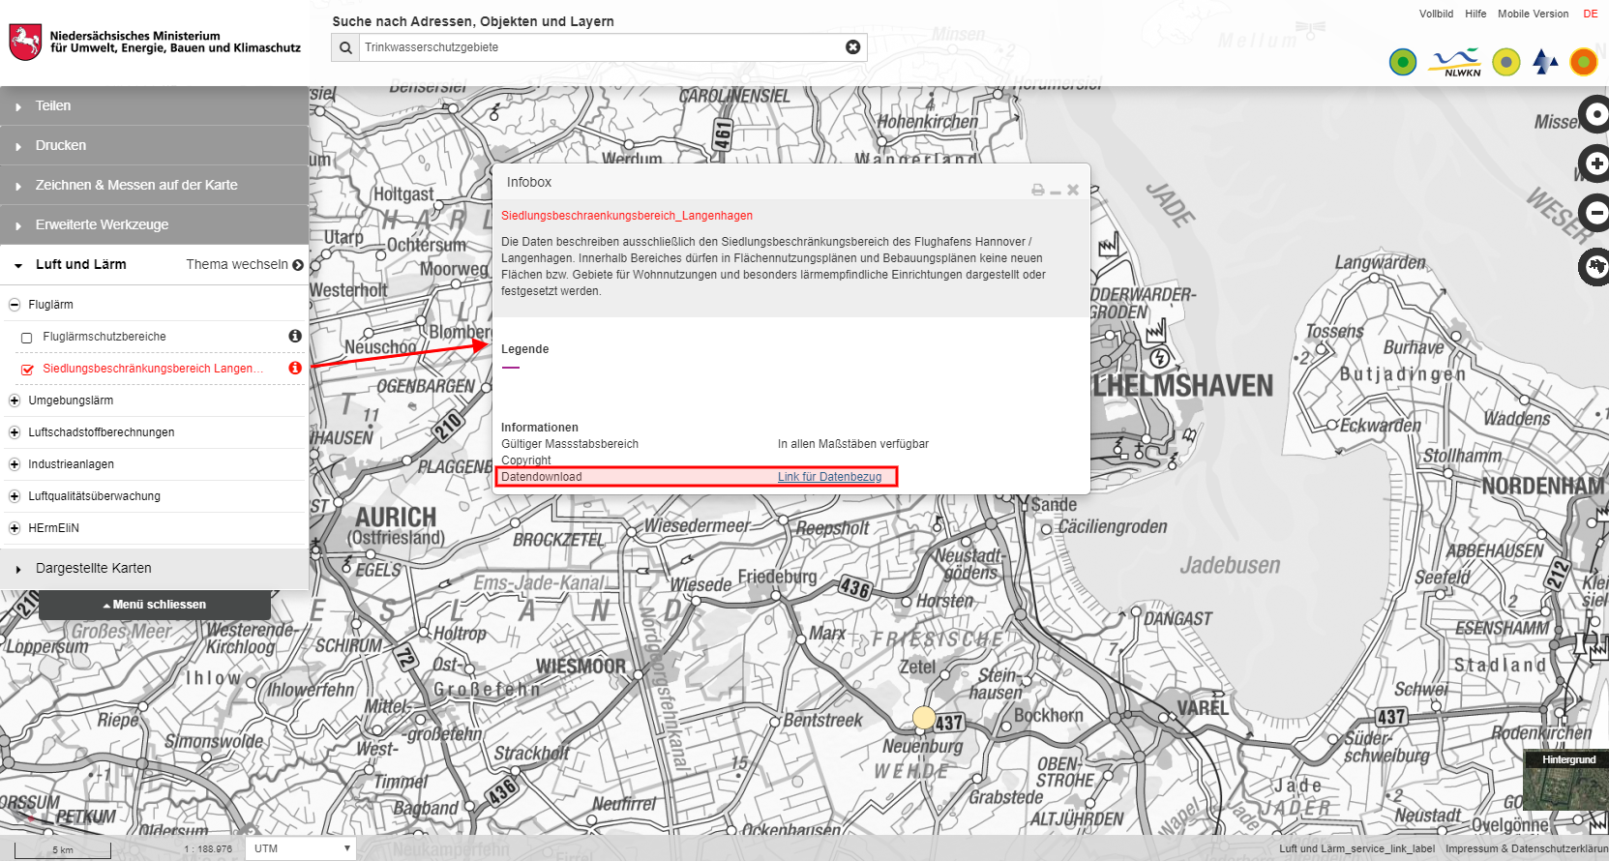
Task: Click the magnifier search icon
Action: pyautogui.click(x=345, y=47)
